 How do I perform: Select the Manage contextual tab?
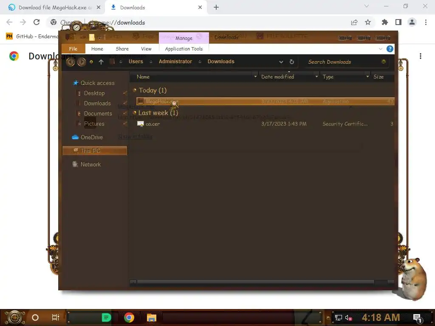pos(184,38)
